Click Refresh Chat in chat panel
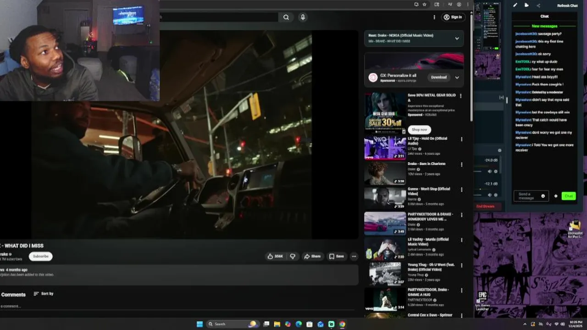This screenshot has width=587, height=330. click(x=567, y=5)
